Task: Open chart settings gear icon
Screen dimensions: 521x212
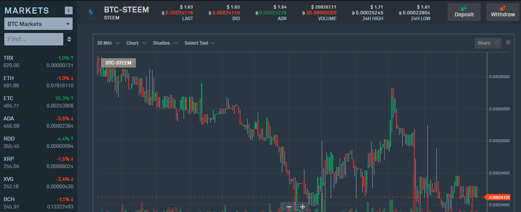Action: coord(508,43)
